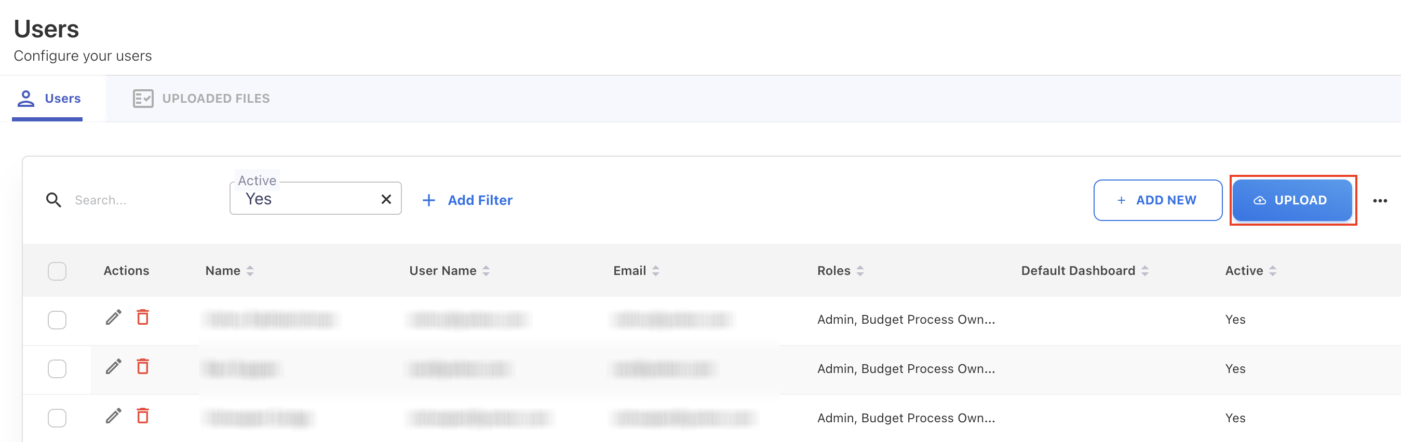Click the UPLOAD button
The width and height of the screenshot is (1401, 442).
click(1292, 200)
